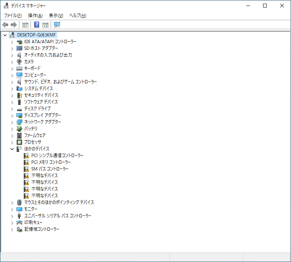Click the SD host adapter icon

coord(19,48)
